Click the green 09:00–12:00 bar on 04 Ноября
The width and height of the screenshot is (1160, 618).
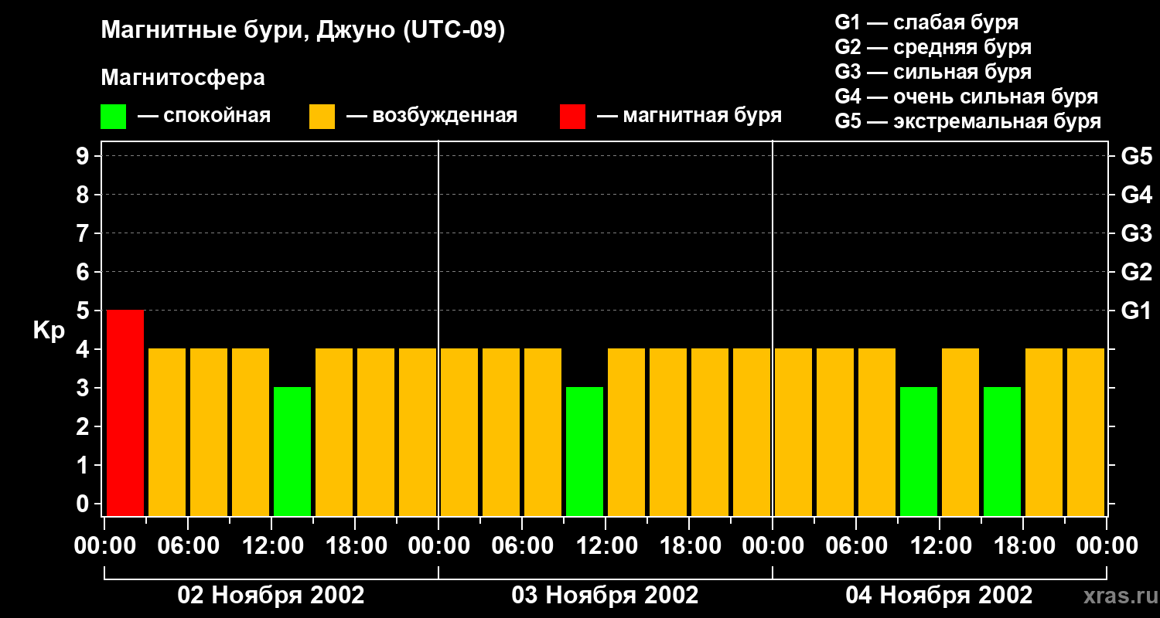919,451
